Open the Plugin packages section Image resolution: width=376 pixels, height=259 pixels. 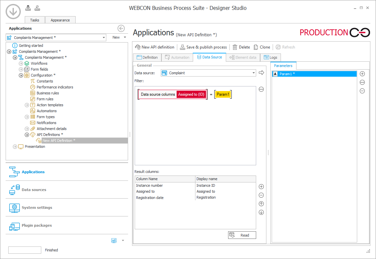tap(67, 225)
